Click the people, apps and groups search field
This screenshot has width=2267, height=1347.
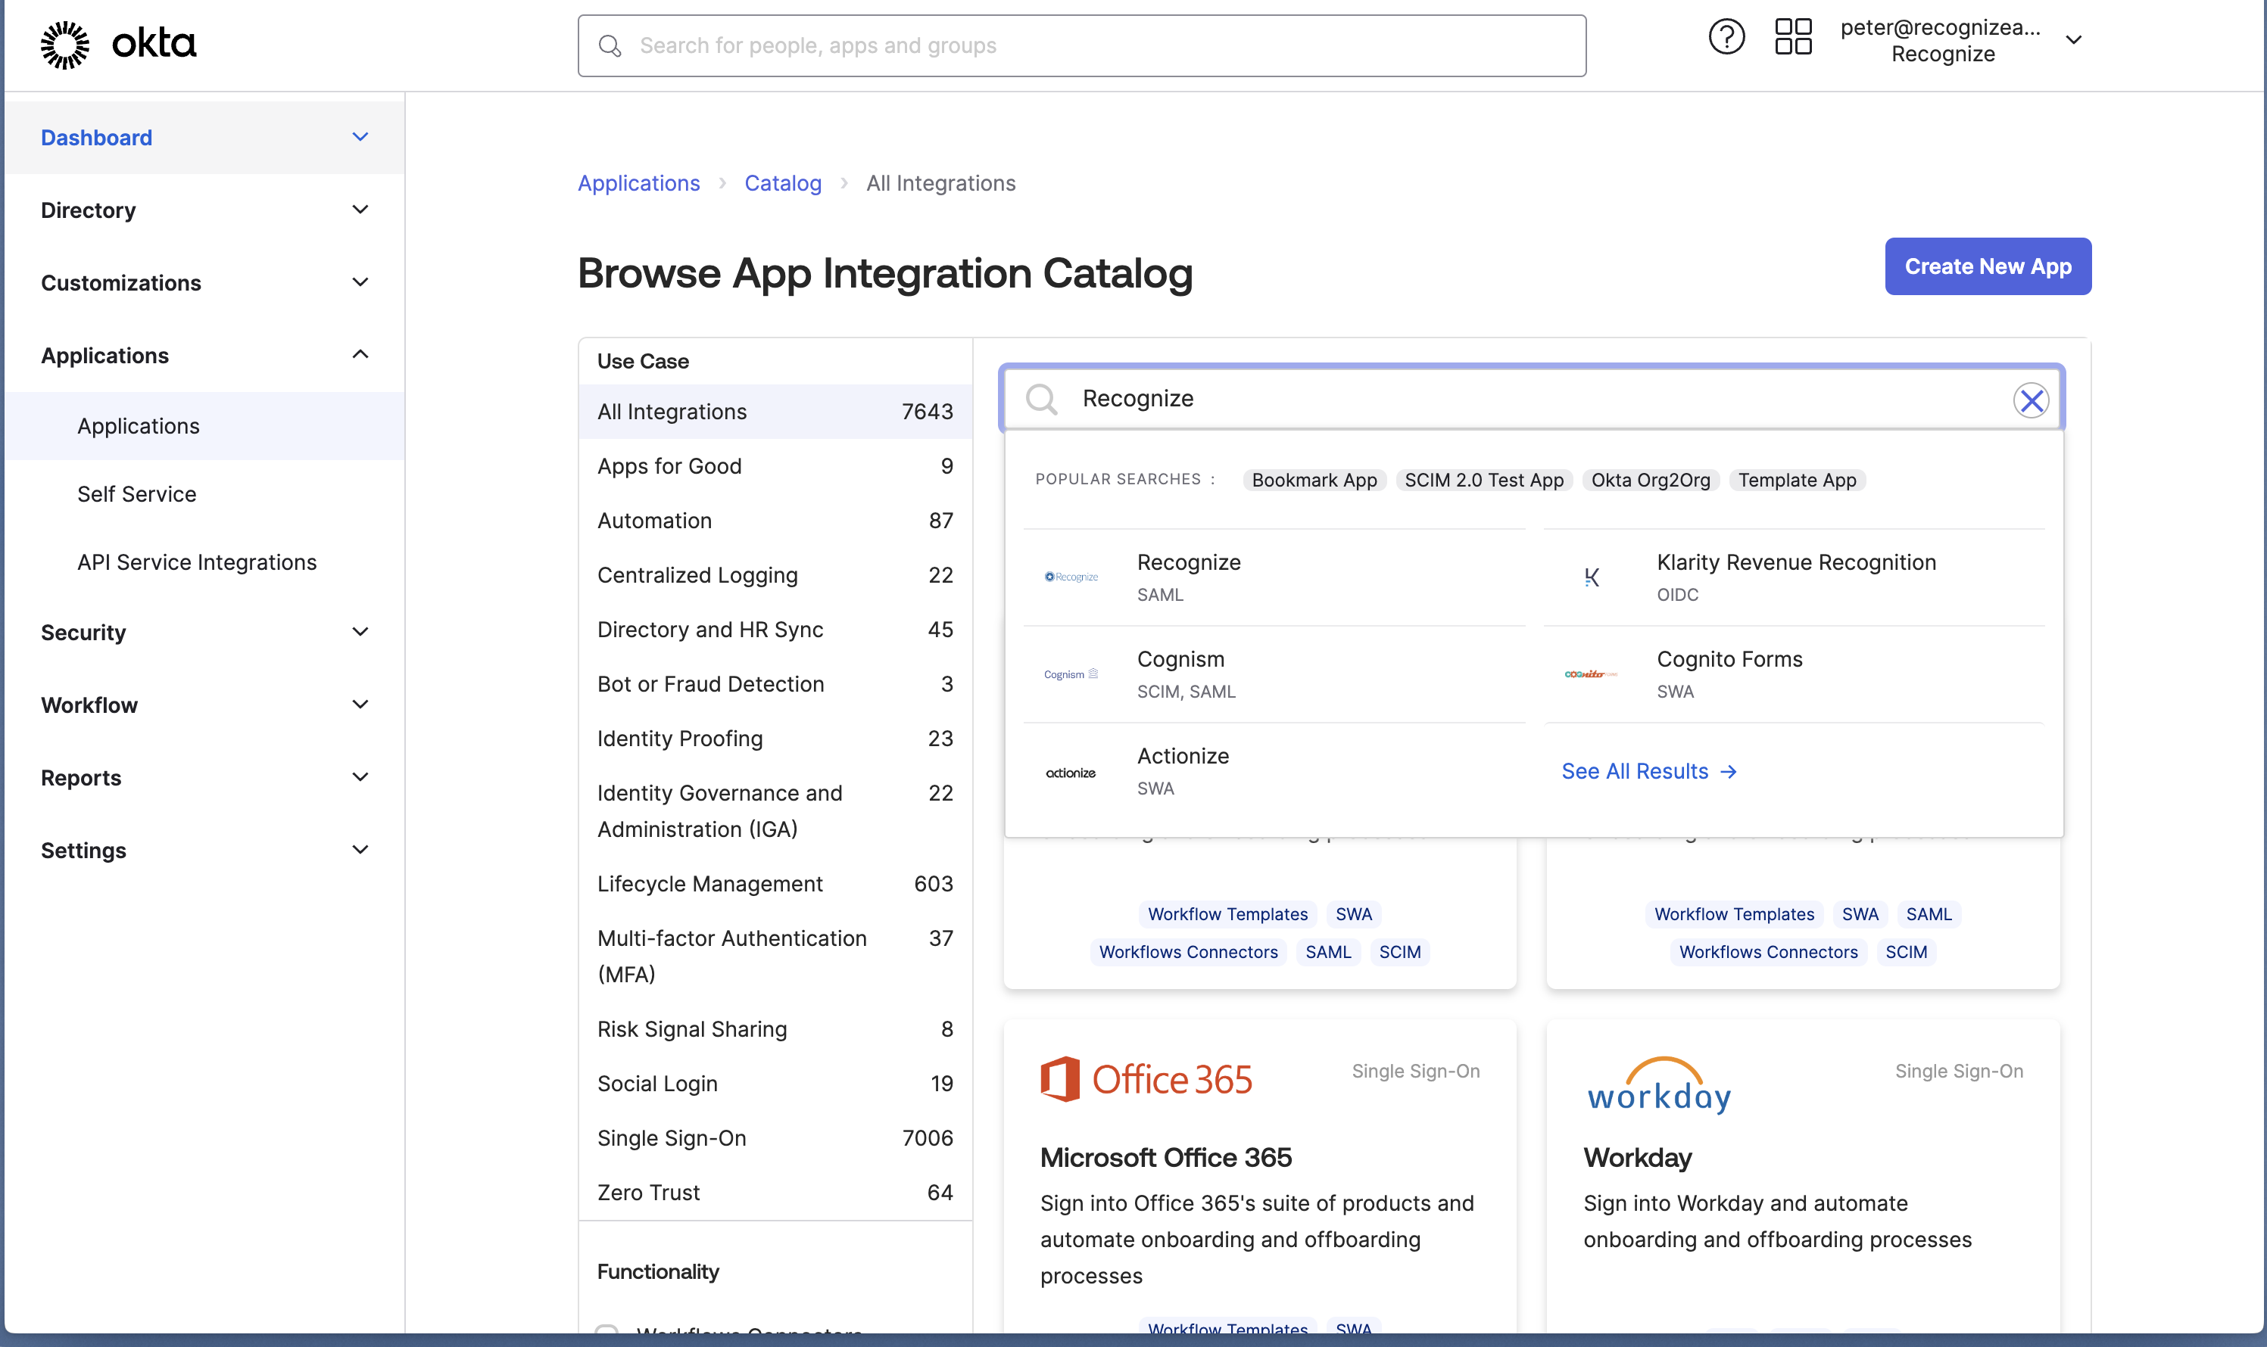1082,45
